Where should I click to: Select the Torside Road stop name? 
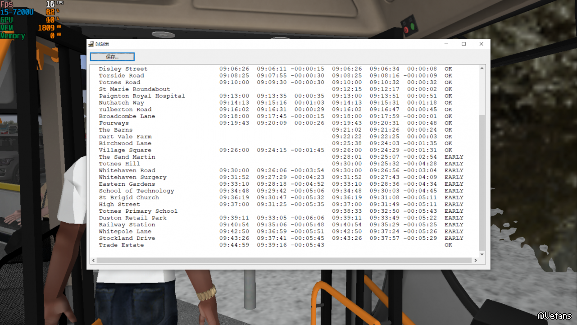(x=122, y=76)
